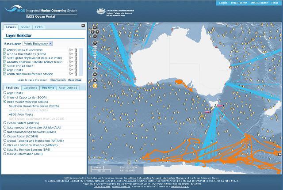Open the Realtime tab

pos(48,87)
